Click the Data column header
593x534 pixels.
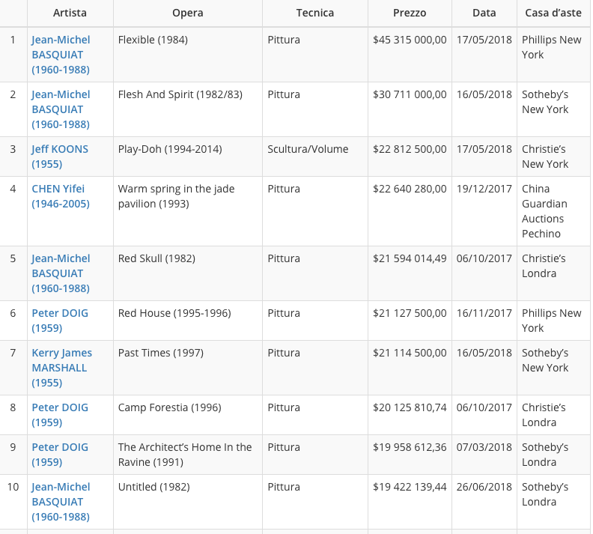484,13
